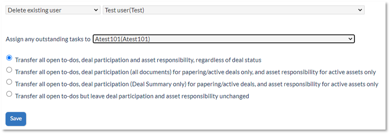Viewport: 390px width, 134px height.
Task: Click the chevron arrow on 'Test user(Test)' dropdown
Action: click(x=360, y=10)
